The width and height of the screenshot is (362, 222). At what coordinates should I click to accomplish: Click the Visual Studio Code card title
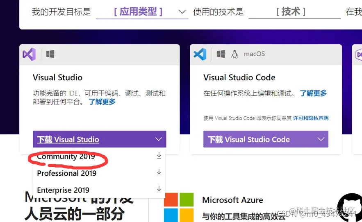(239, 77)
